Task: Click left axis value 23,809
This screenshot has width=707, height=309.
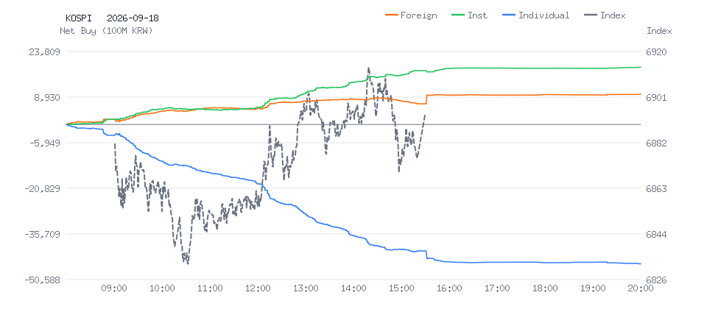Action: [43, 51]
